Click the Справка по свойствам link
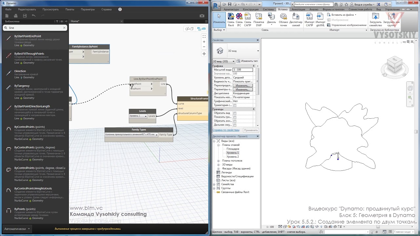This screenshot has width=420, height=236. (x=226, y=130)
